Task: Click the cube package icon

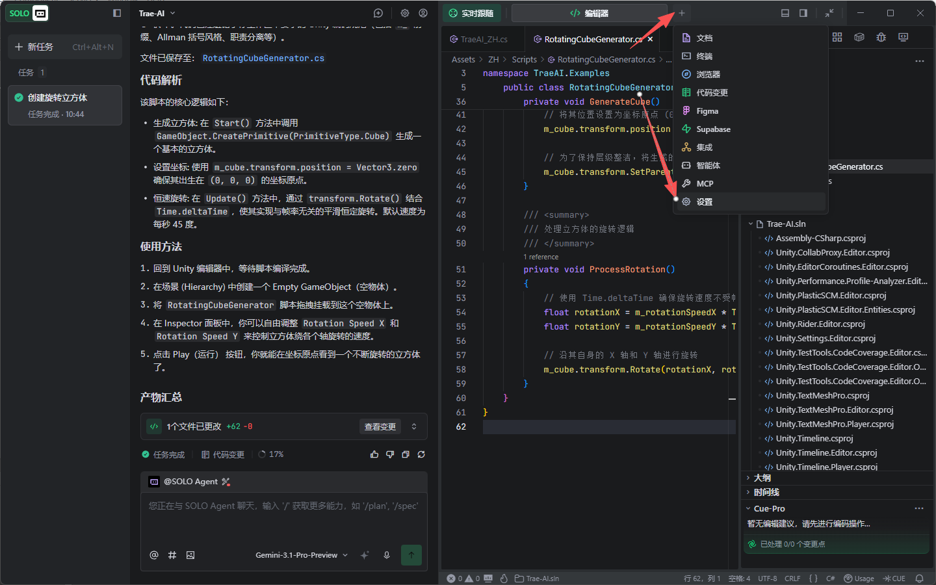Action: pos(859,38)
